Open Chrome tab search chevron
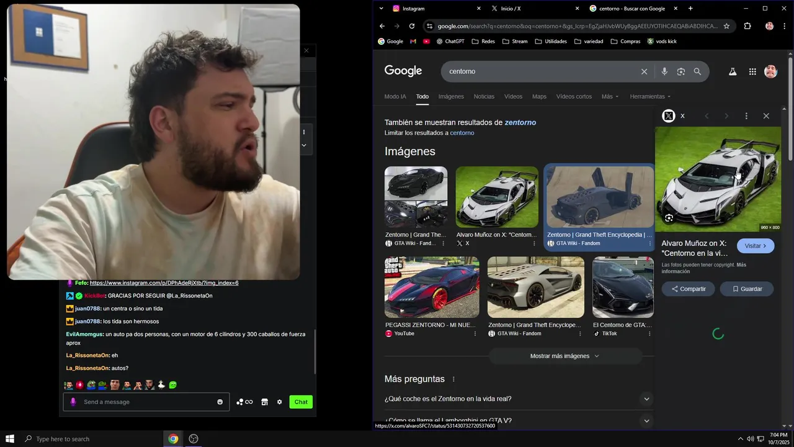This screenshot has width=794, height=447. [380, 9]
